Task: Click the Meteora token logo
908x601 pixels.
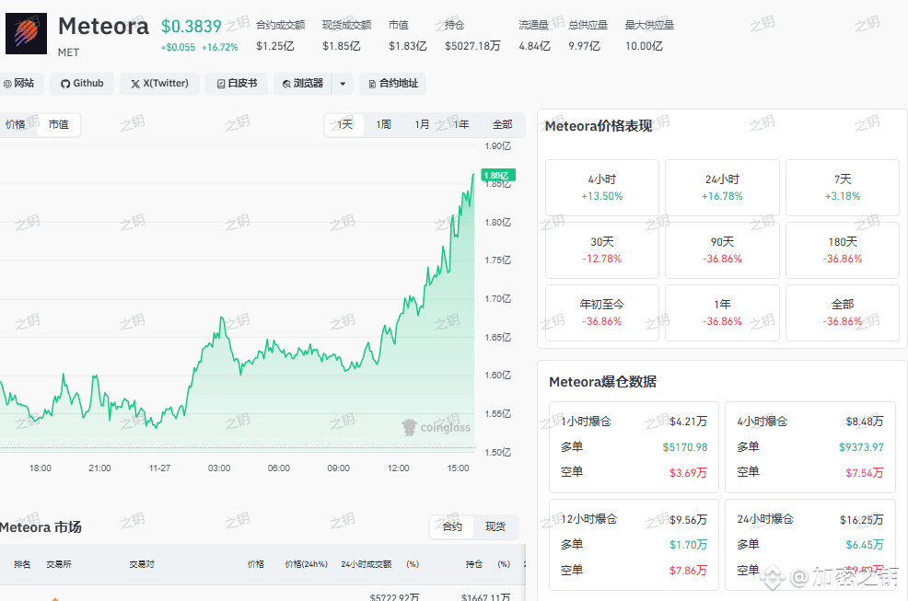Action: (x=26, y=33)
